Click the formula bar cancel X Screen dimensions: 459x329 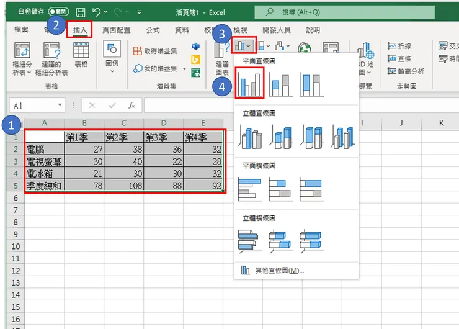point(92,105)
